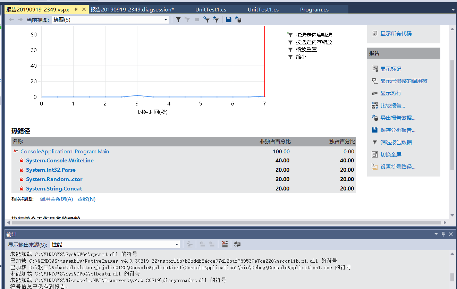Open System.Int32.Parse hot path function
Screen dimensions: 457x289
[51, 170]
